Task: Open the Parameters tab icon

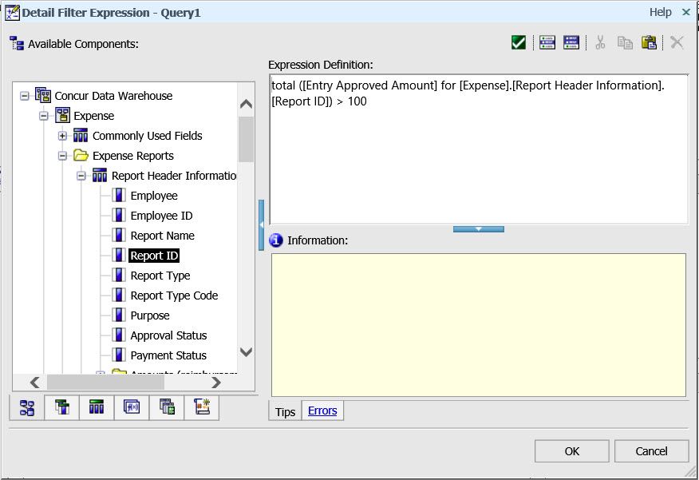Action: tap(167, 408)
